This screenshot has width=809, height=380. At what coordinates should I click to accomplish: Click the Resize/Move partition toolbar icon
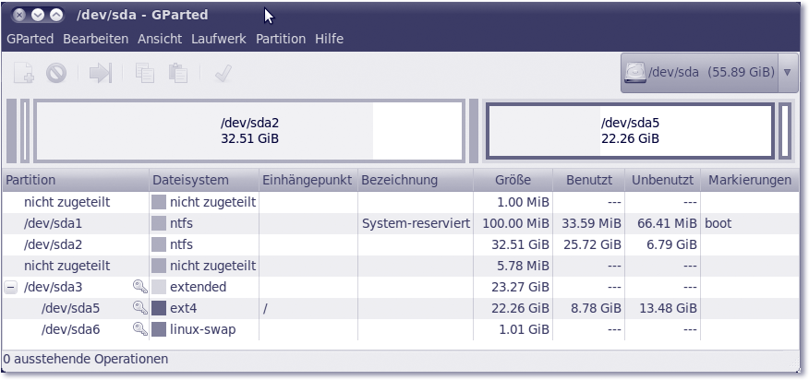coord(100,74)
